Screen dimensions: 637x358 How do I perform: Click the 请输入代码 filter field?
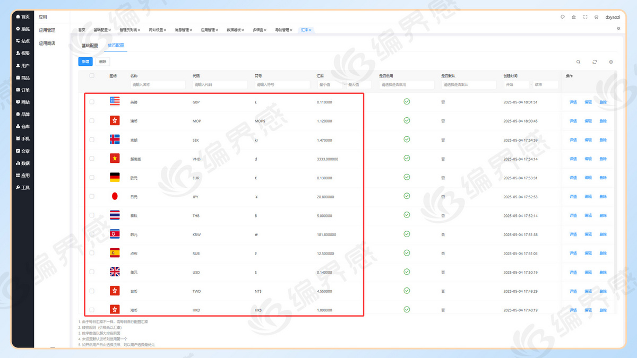pyautogui.click(x=220, y=85)
